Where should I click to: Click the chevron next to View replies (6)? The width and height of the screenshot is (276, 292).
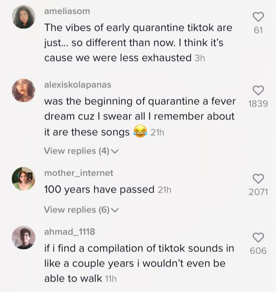pos(115,210)
